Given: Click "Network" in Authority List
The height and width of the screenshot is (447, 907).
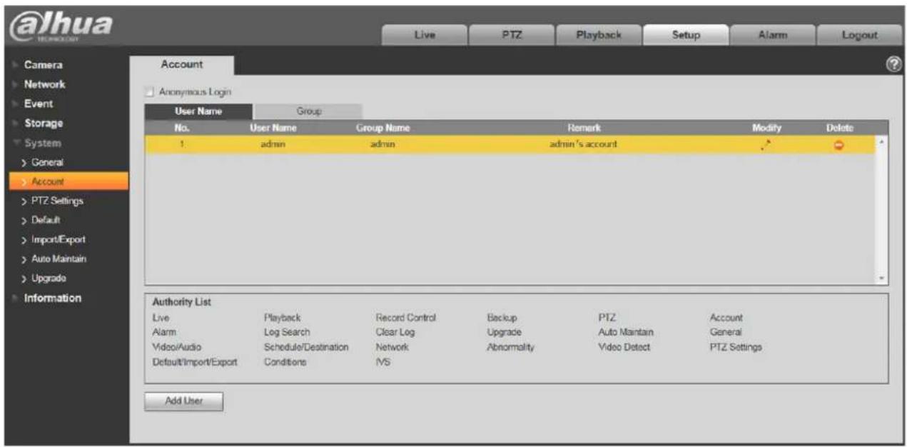Looking at the screenshot, I should tap(392, 347).
